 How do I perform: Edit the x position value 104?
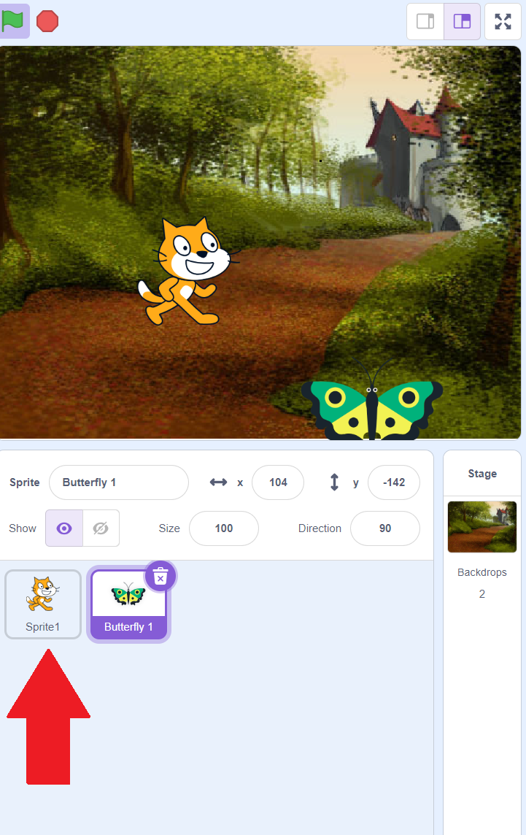[278, 482]
